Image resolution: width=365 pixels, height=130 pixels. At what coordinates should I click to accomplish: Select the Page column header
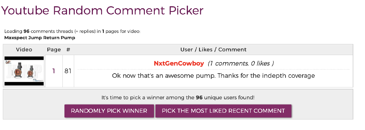click(x=54, y=49)
